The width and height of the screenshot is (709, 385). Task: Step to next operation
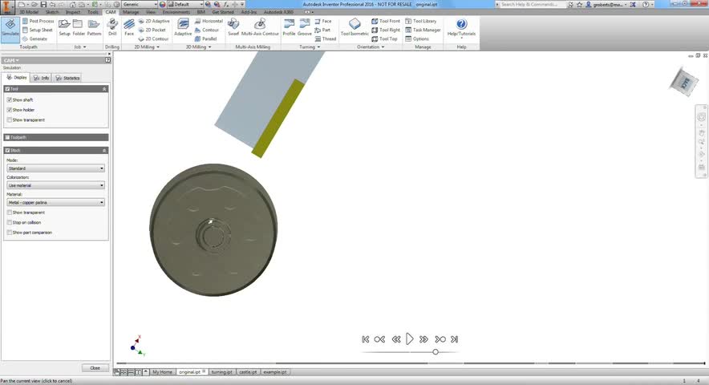coord(440,338)
